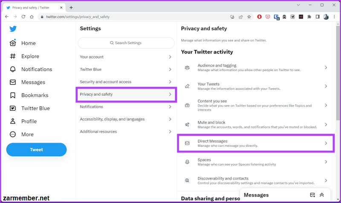
Task: Click the Twitter bird logo
Action: coord(13,29)
